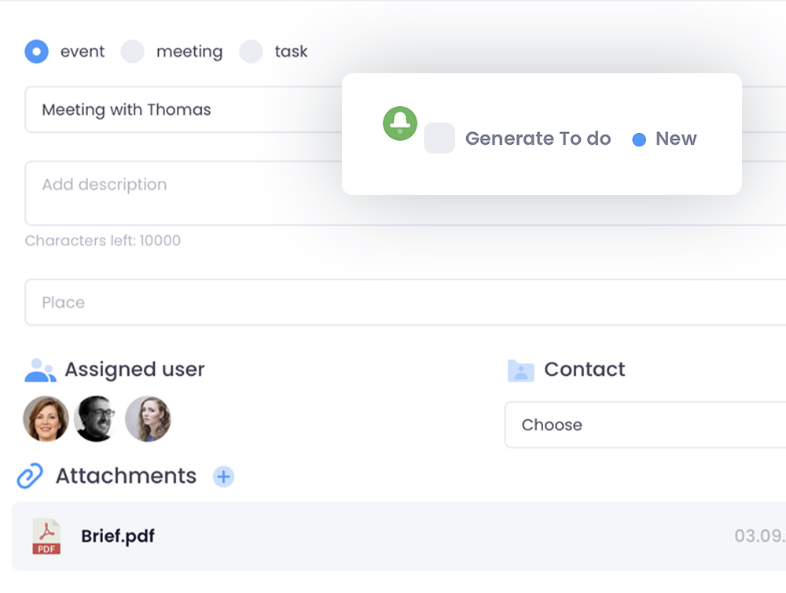Click the blue New badge dot
Screen dimensions: 786x593
click(638, 138)
